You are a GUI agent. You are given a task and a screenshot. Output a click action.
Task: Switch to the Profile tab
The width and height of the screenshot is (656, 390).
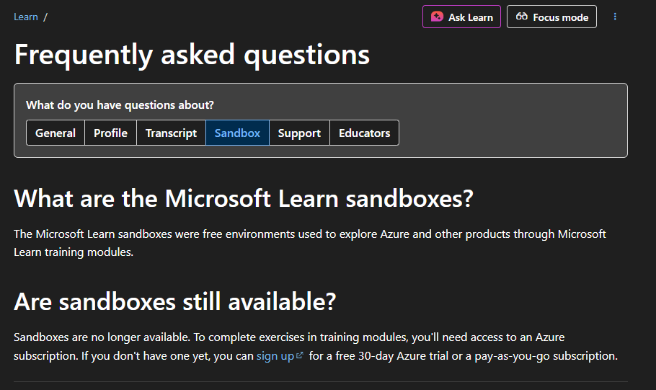[x=110, y=133]
